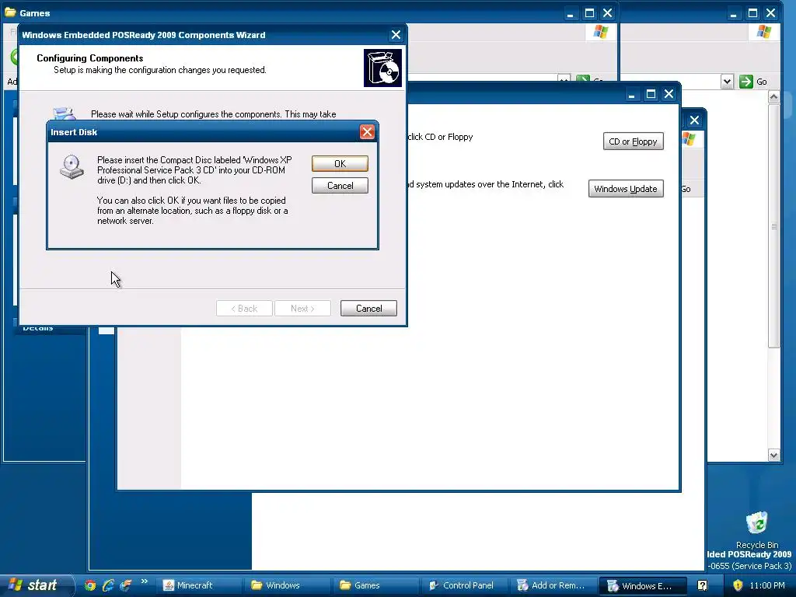
Task: Click the Windows Update button
Action: (626, 189)
